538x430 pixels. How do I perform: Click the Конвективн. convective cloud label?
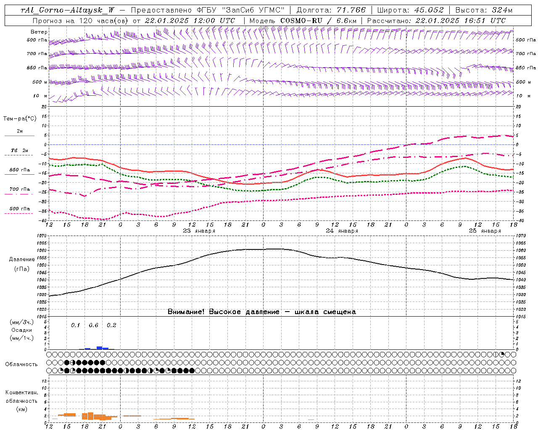click(x=21, y=393)
